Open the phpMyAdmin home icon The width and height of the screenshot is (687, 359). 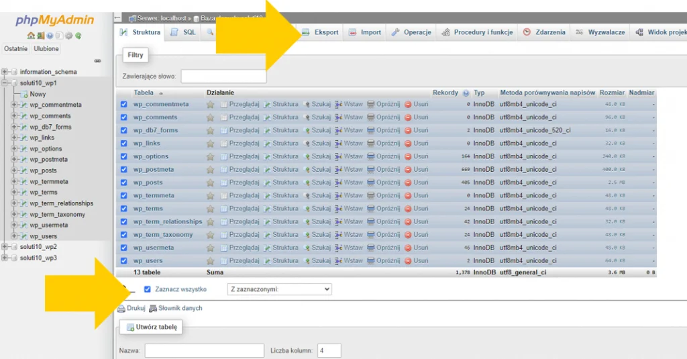[x=31, y=36]
